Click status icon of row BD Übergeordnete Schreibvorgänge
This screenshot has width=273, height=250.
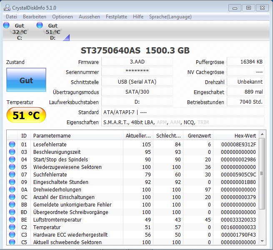pos(12,212)
